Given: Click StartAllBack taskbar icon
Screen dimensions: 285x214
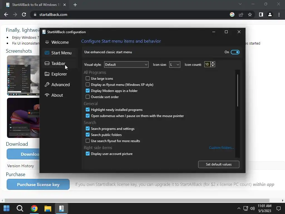Looking at the screenshot, I should (x=62, y=208).
